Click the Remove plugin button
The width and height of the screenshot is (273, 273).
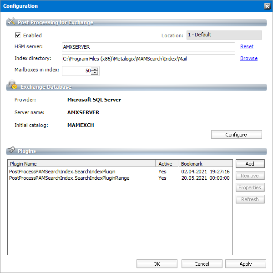pyautogui.click(x=250, y=176)
